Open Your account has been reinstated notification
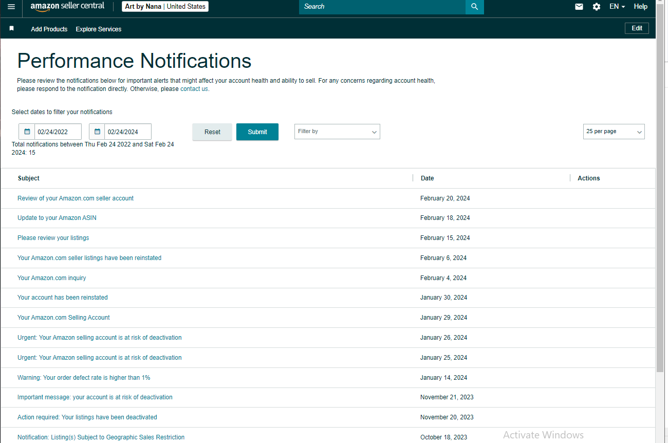The image size is (668, 443). coord(63,298)
